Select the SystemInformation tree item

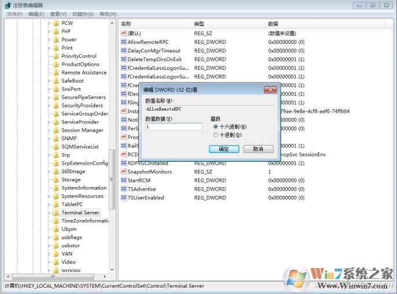[x=84, y=188]
